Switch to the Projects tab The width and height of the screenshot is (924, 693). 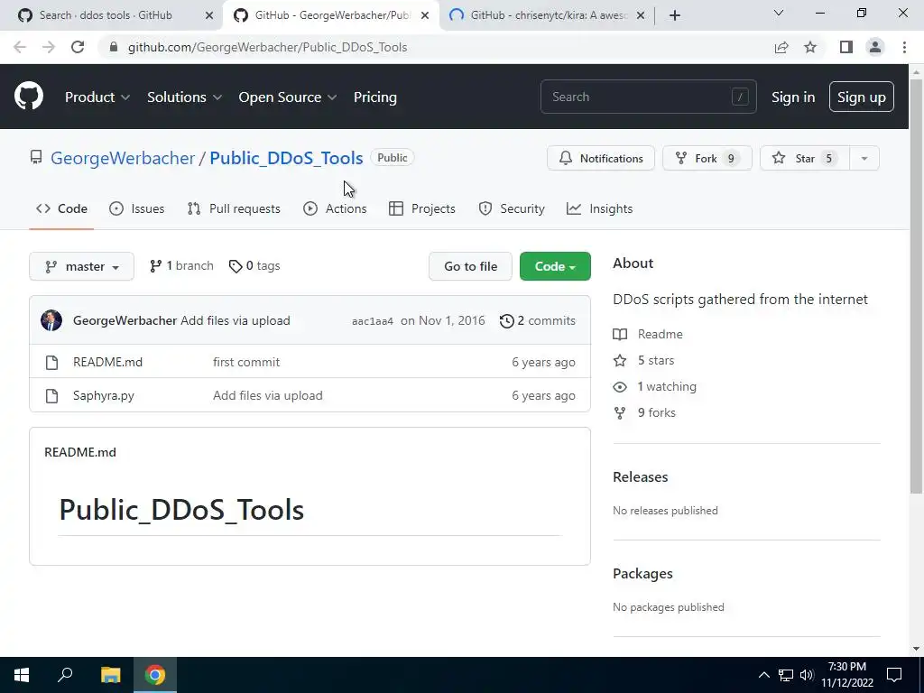[422, 208]
